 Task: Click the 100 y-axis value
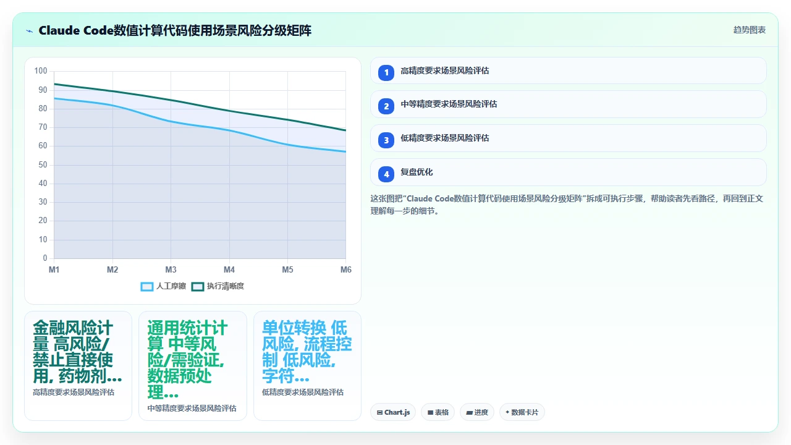41,71
